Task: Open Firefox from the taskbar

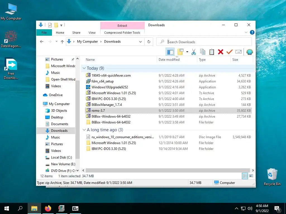Action: (48, 208)
